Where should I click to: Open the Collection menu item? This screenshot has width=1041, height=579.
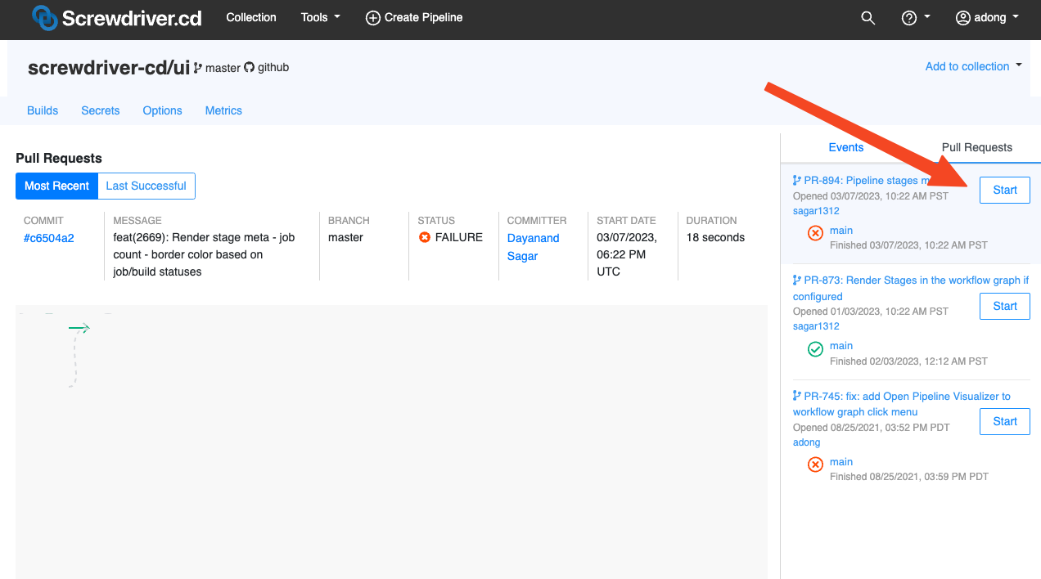251,17
